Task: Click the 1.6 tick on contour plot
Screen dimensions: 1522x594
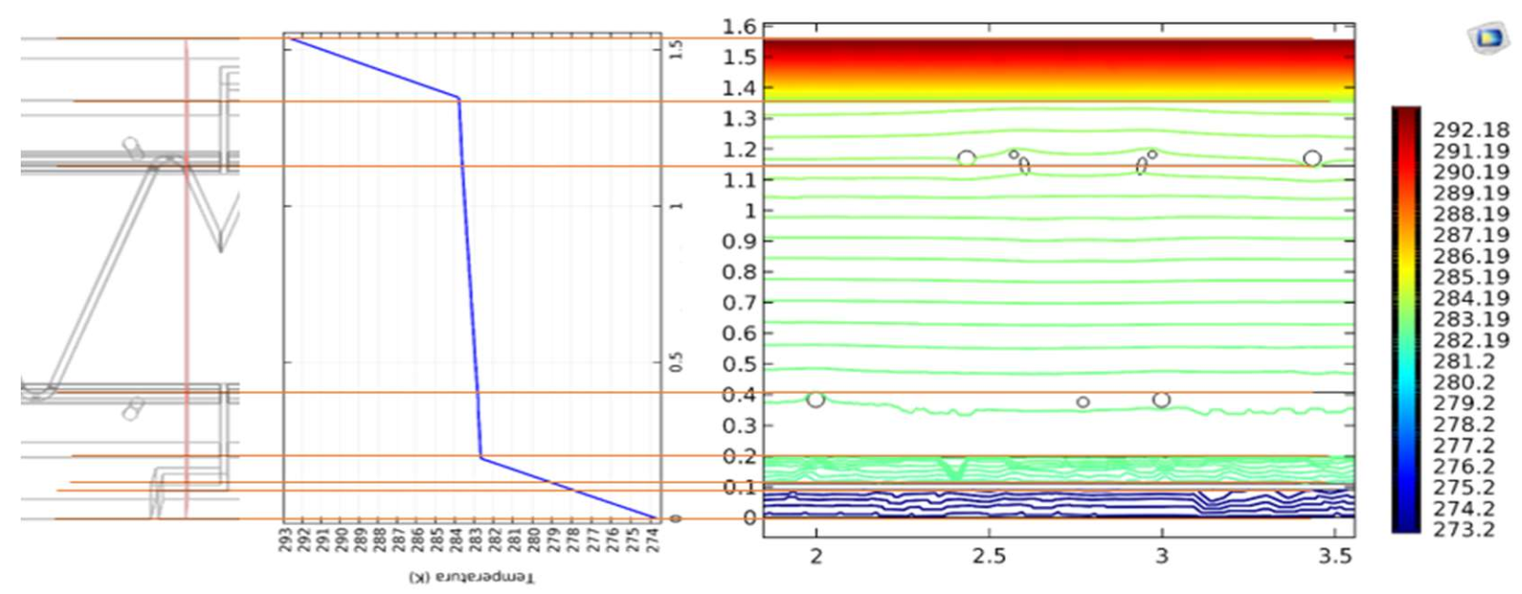Action: (739, 26)
